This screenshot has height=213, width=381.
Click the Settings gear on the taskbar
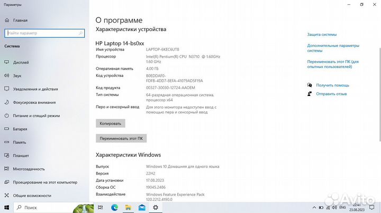[x=156, y=207]
